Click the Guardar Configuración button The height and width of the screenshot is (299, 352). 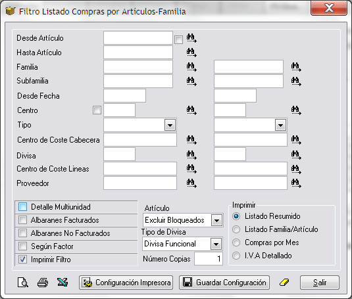click(x=224, y=283)
